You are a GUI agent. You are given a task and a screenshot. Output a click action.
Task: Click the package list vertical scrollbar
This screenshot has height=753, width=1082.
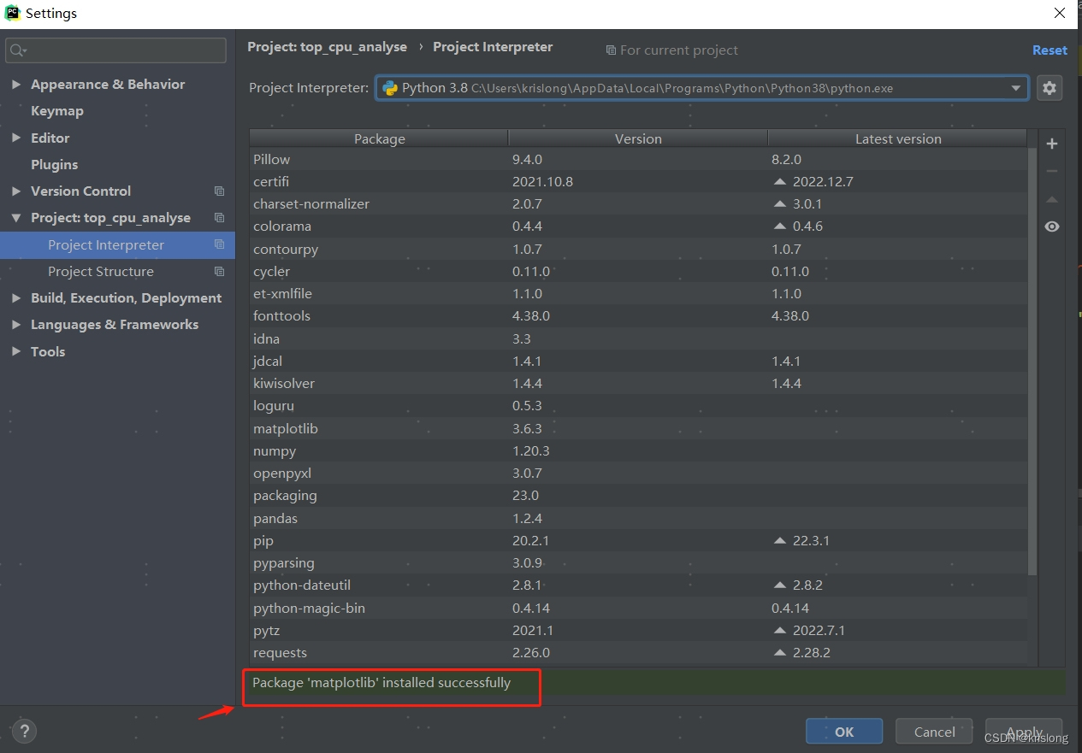click(x=1032, y=362)
